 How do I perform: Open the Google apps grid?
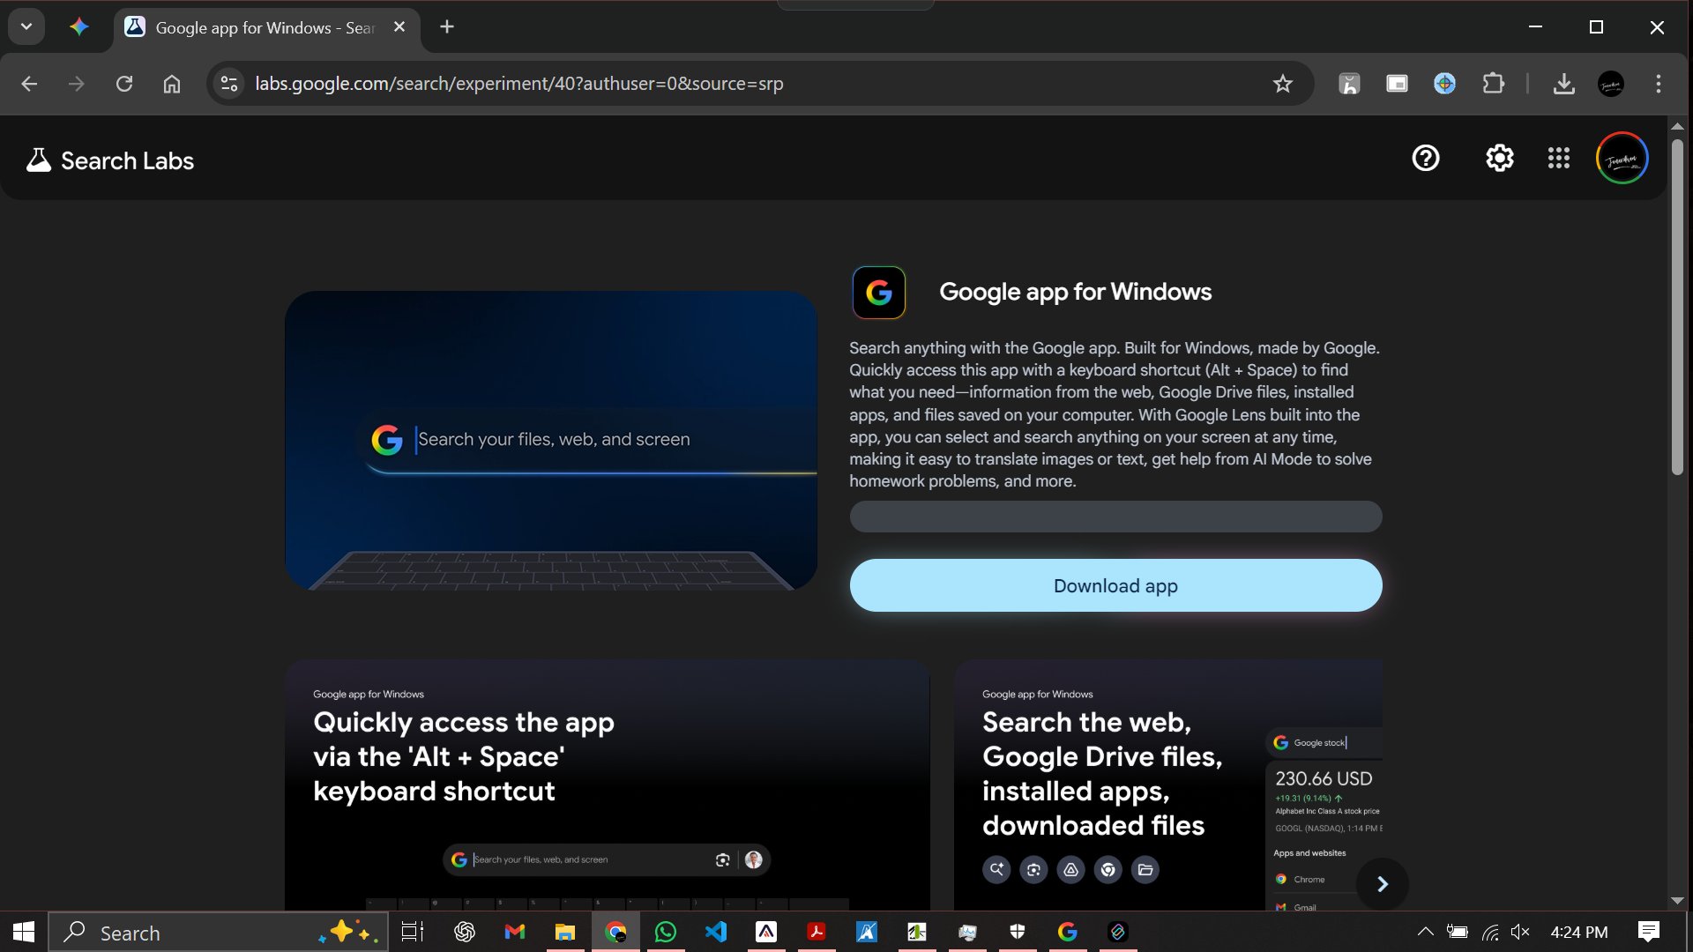pos(1558,159)
